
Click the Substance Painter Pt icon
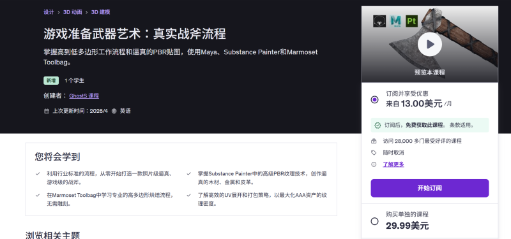(x=411, y=21)
